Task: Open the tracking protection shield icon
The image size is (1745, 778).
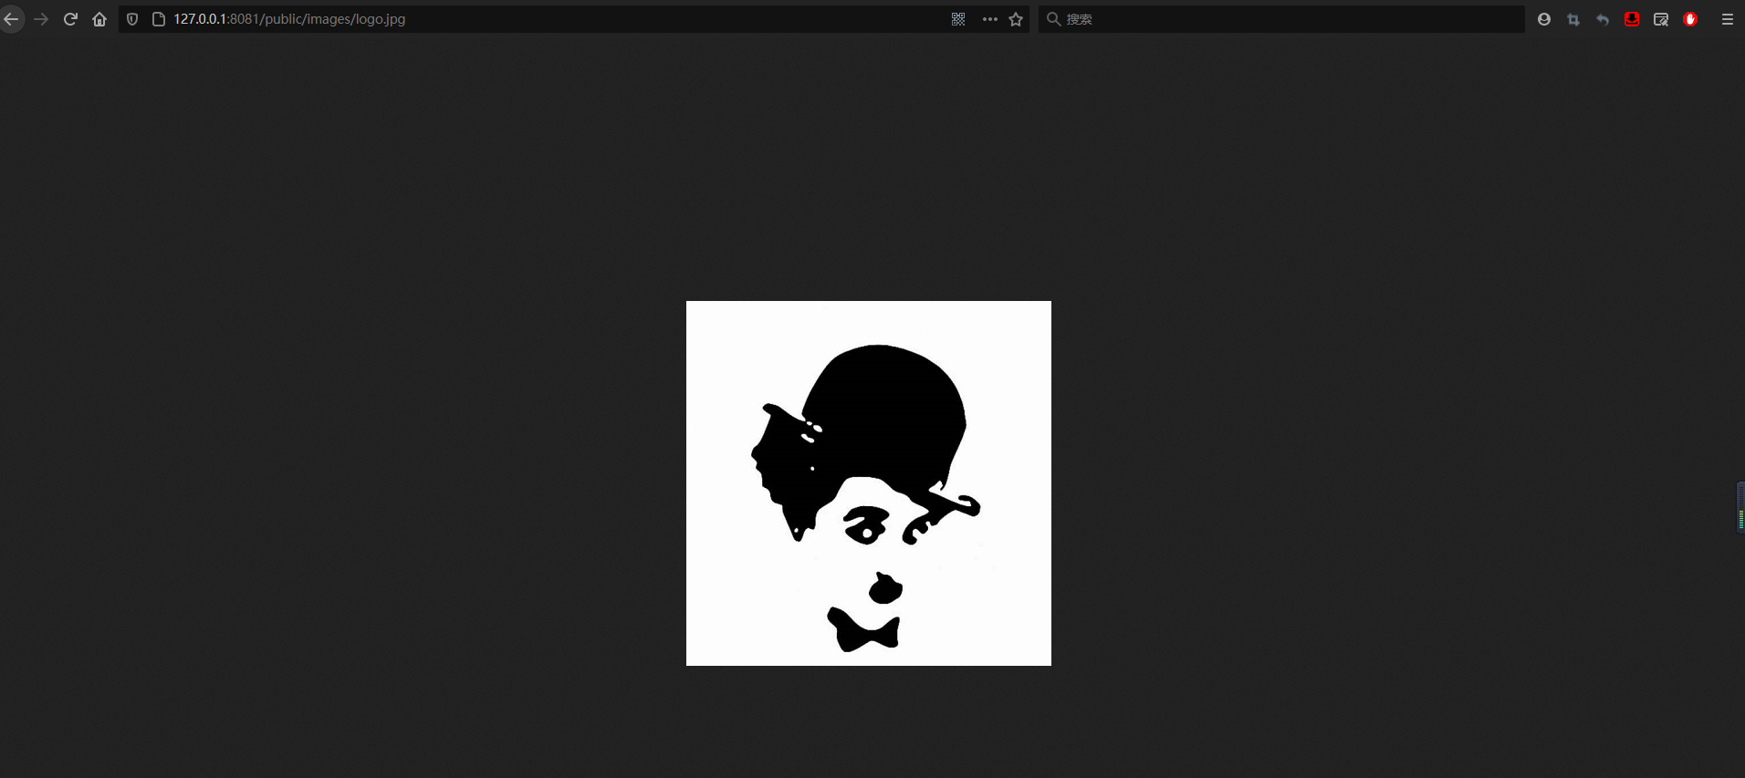Action: click(x=132, y=19)
